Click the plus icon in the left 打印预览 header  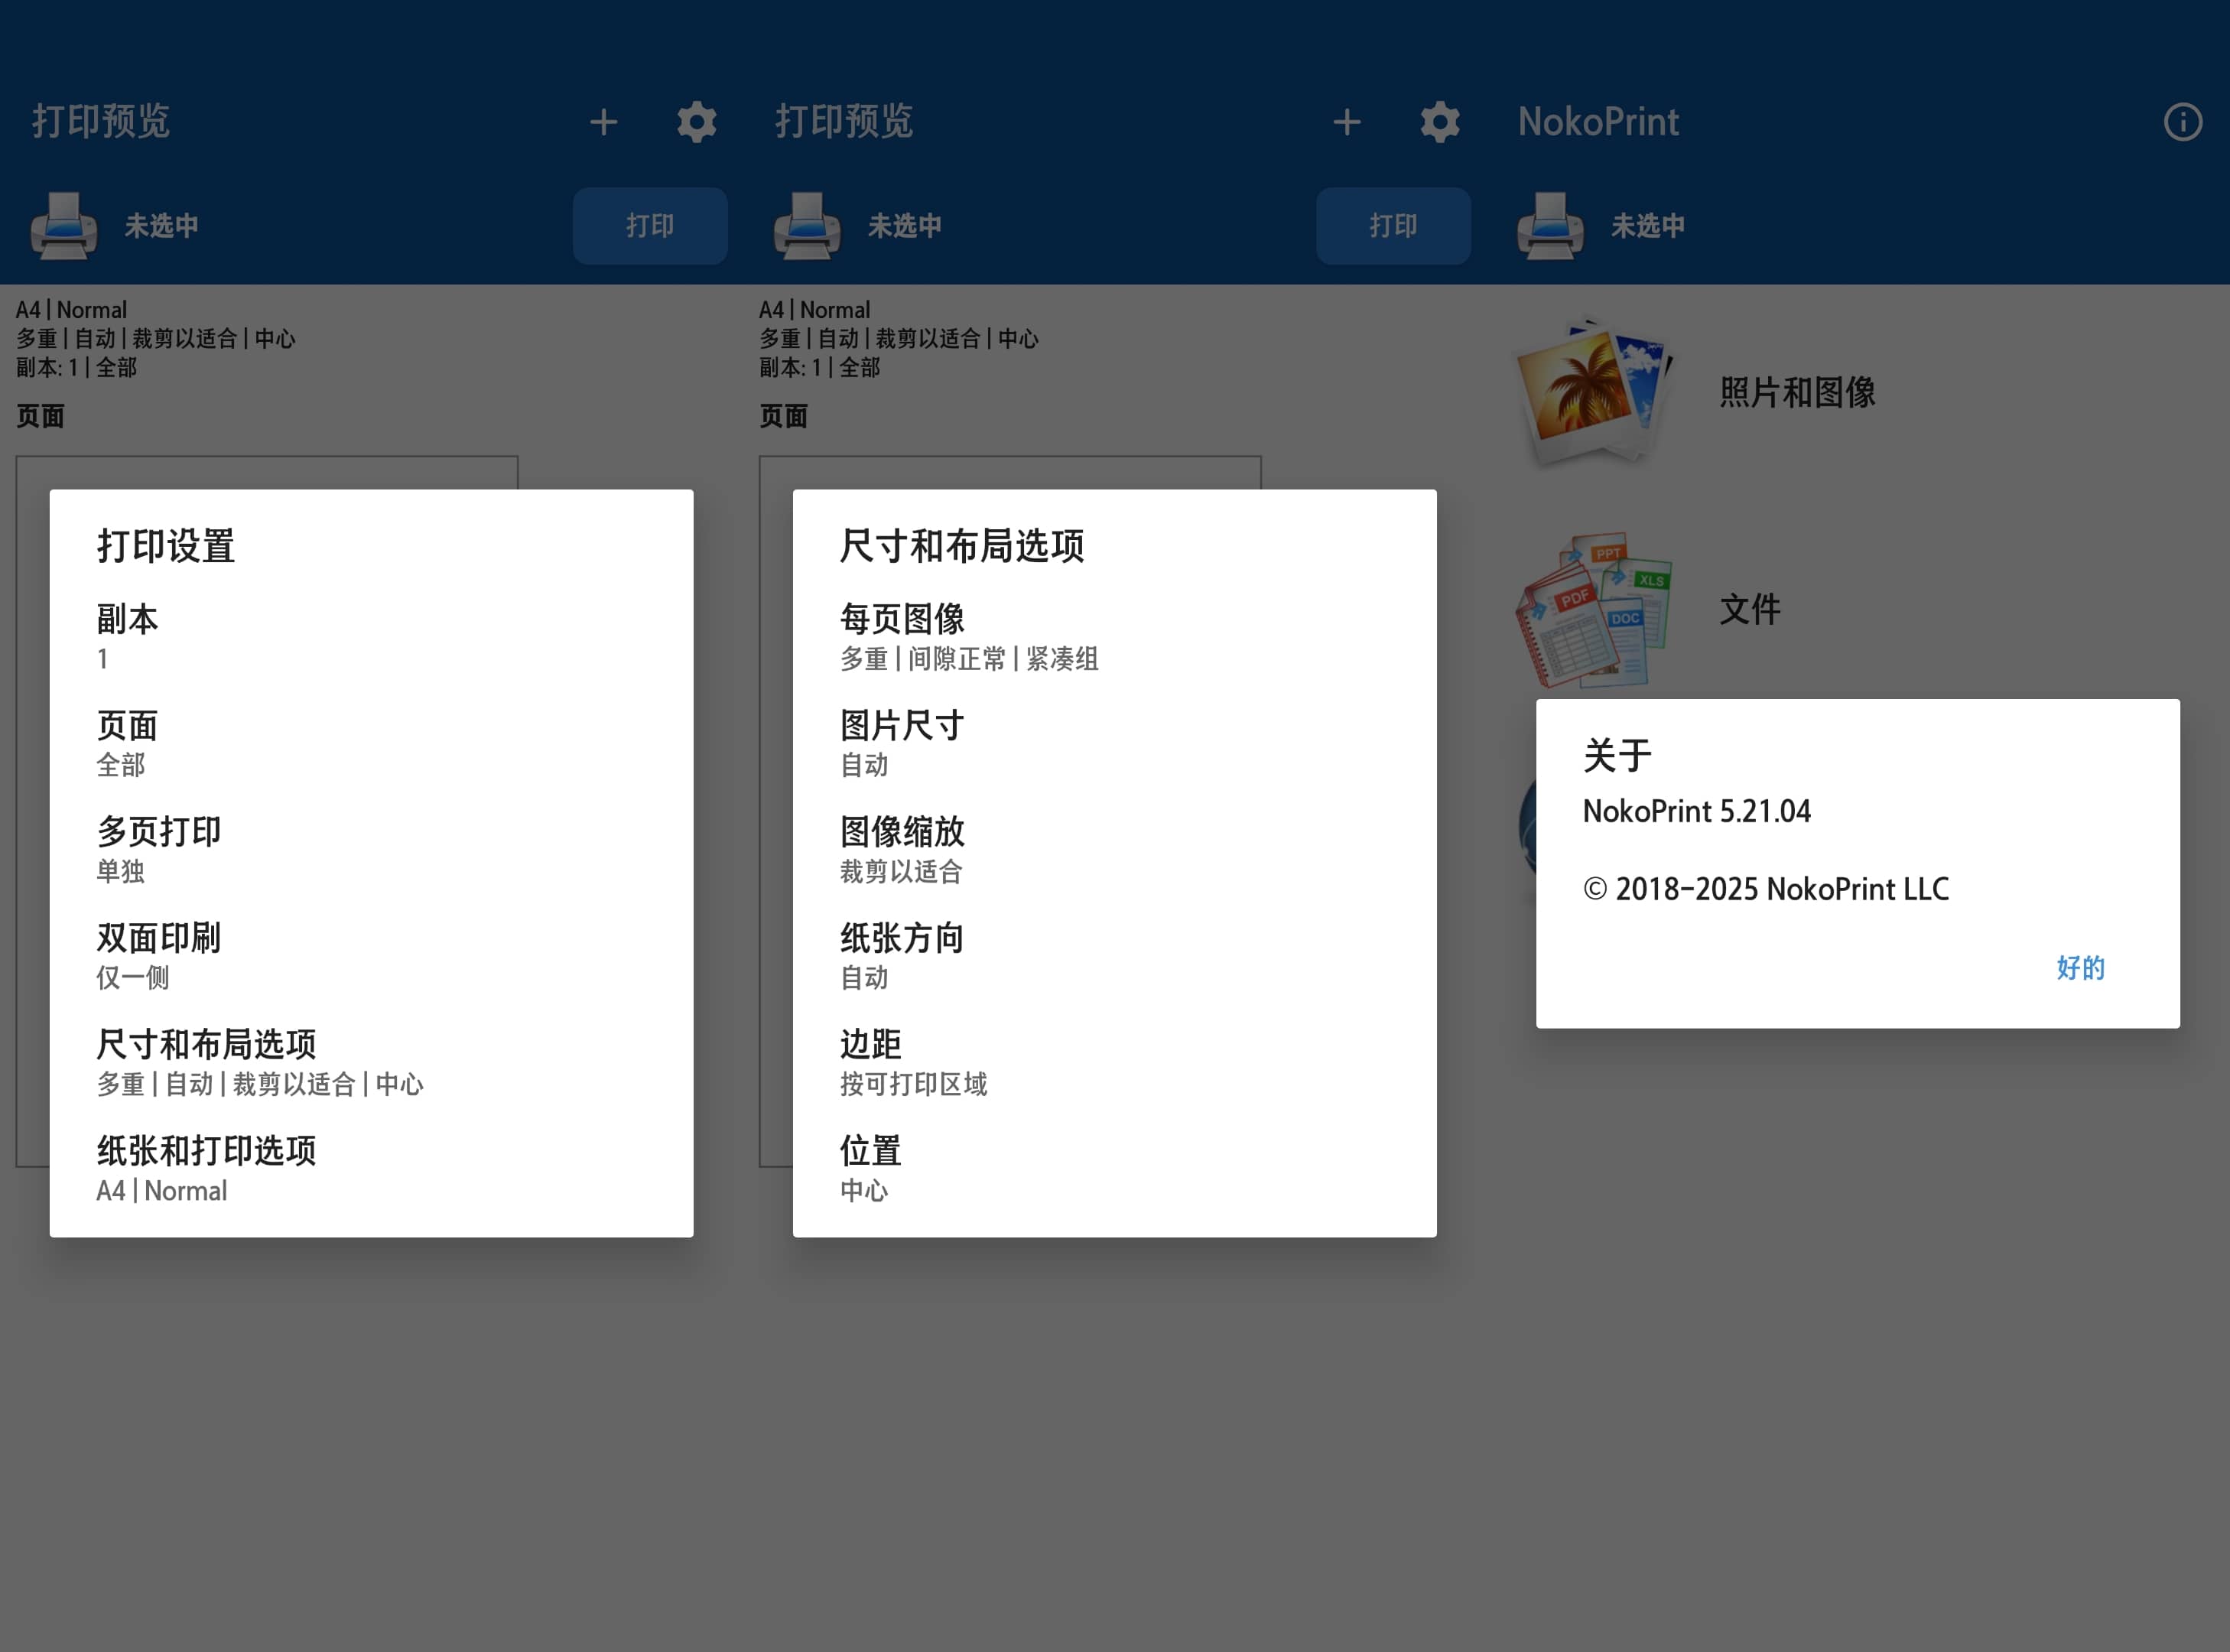coord(603,122)
